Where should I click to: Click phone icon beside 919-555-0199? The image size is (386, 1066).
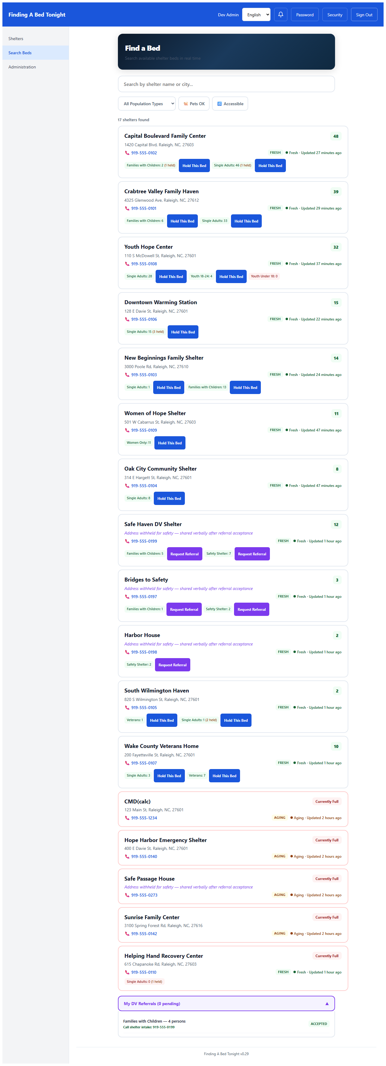pyautogui.click(x=127, y=541)
